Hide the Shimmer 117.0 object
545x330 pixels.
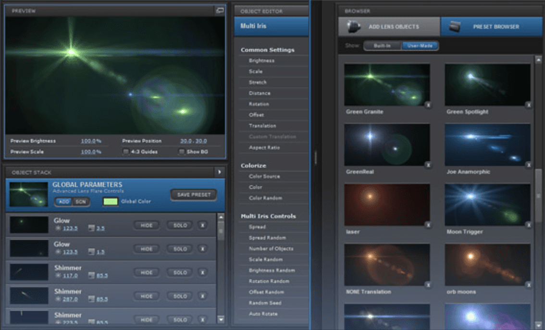pyautogui.click(x=146, y=273)
